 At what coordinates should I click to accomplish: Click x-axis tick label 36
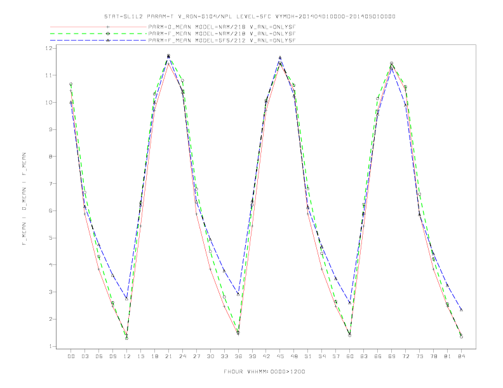coord(238,356)
